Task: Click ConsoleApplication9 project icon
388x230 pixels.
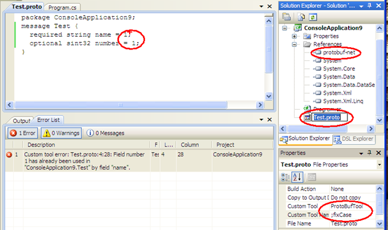Action: [298, 28]
